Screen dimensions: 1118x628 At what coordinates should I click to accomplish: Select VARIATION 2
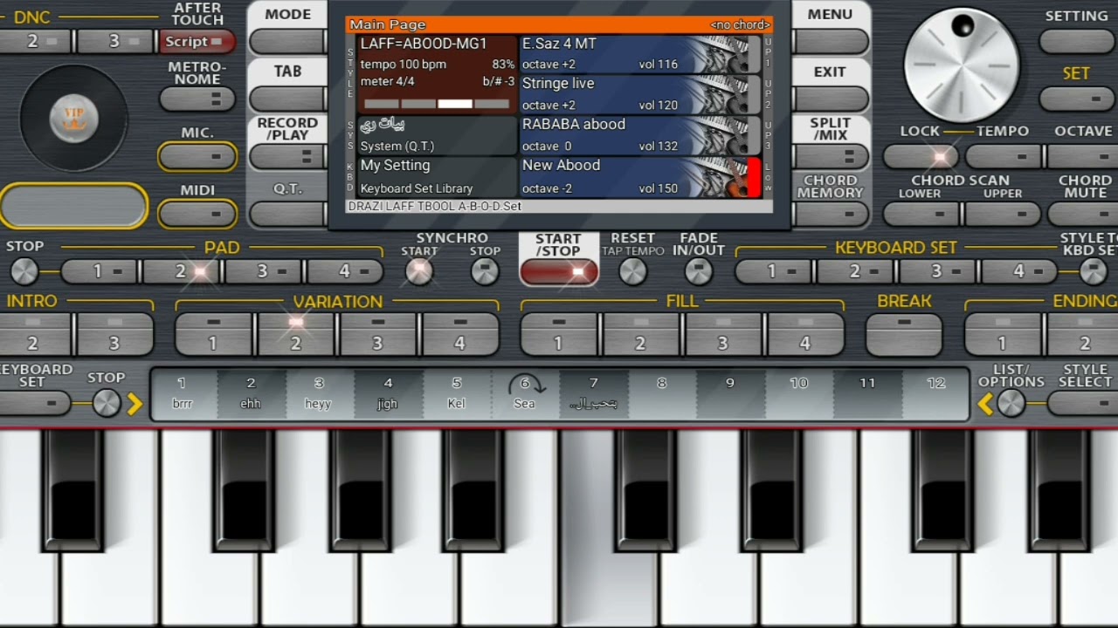pos(295,334)
